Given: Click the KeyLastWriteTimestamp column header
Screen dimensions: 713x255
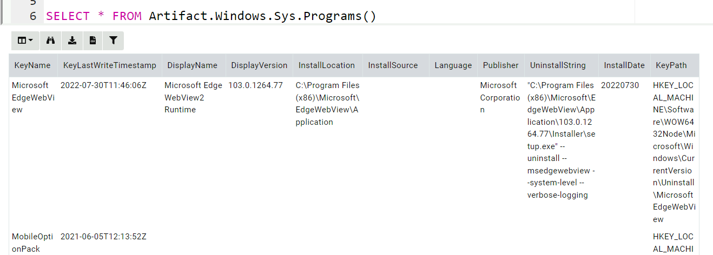Looking at the screenshot, I should click(x=110, y=65).
